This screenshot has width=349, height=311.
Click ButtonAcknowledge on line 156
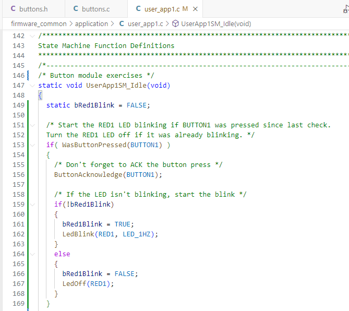point(88,175)
